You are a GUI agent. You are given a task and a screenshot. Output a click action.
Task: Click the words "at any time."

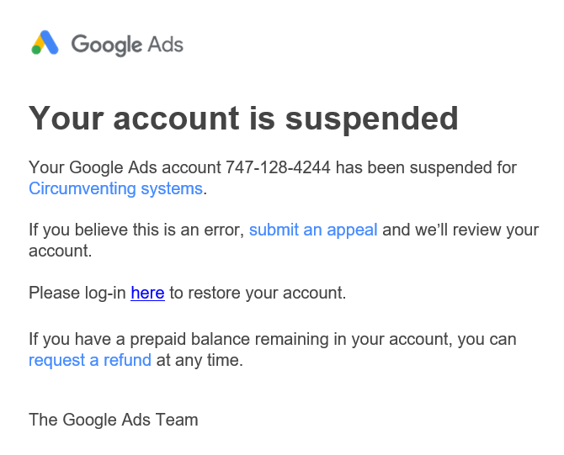(200, 360)
